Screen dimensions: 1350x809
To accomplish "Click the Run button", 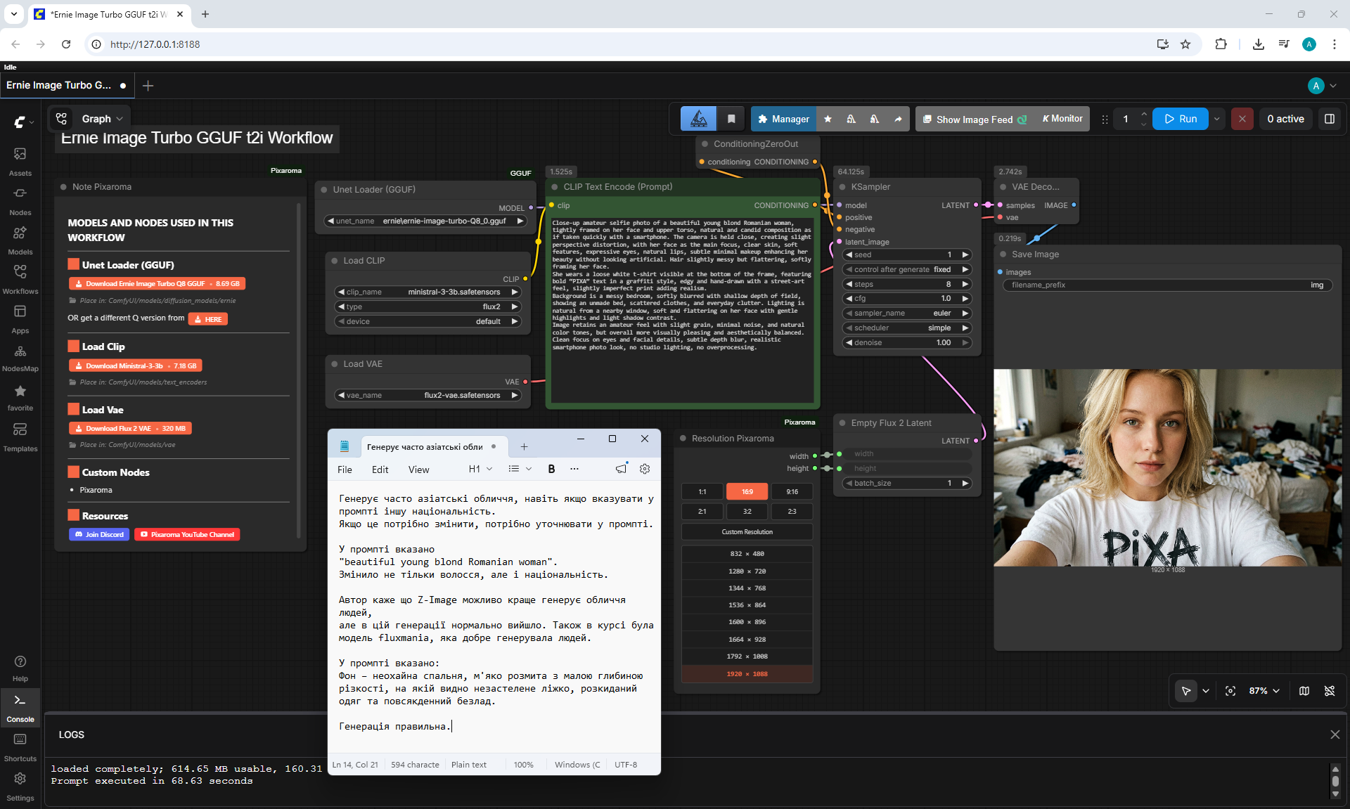I will click(x=1181, y=119).
